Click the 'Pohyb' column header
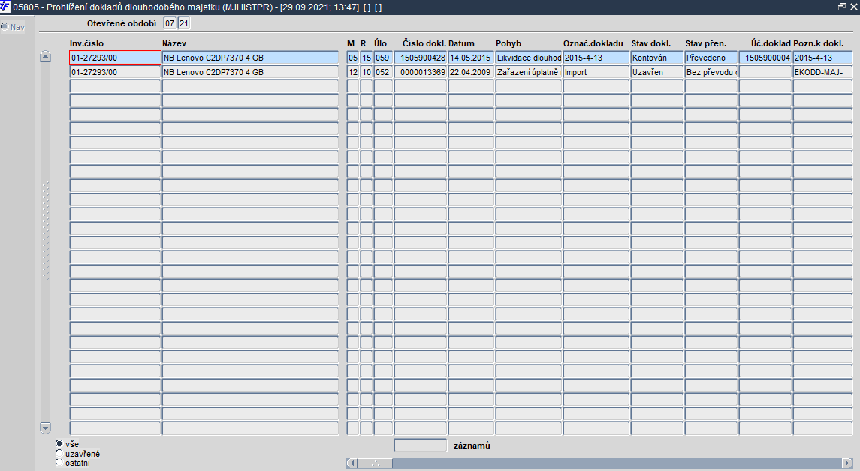The width and height of the screenshot is (860, 471). pos(508,43)
